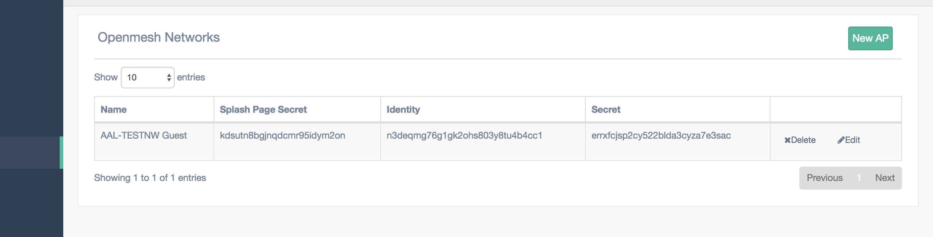Go to the Previous page
Viewport: 933px width, 237px height.
(824, 178)
